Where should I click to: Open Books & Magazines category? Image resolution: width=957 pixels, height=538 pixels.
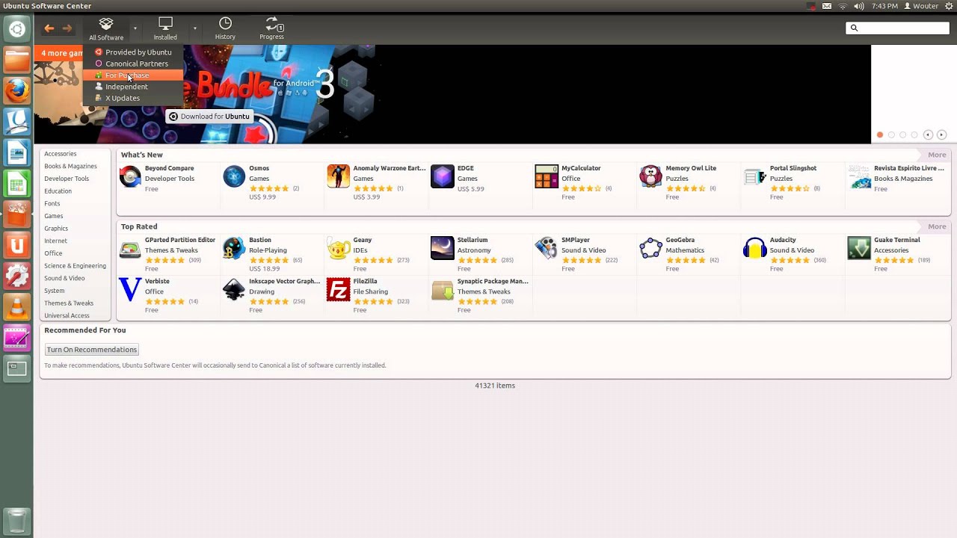(70, 166)
